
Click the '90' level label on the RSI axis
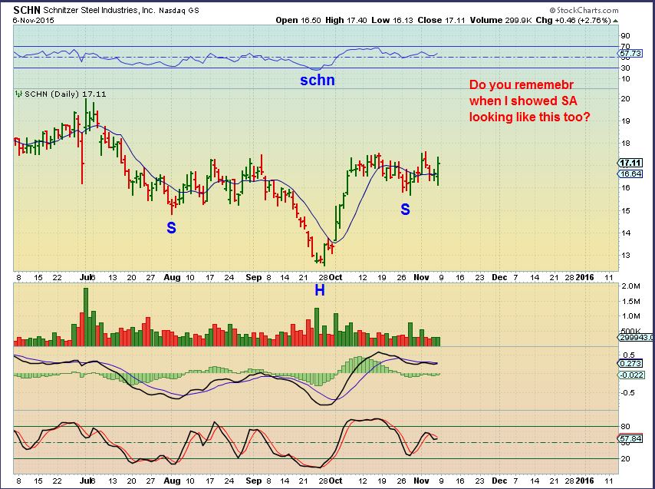tap(626, 36)
